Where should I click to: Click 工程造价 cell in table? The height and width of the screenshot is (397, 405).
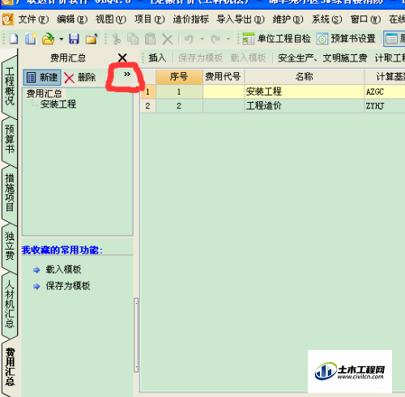pos(304,106)
